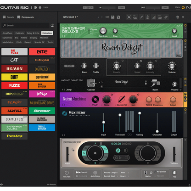Toggle power on Matched Cabinet Pro
The height and width of the screenshot is (191, 191).
point(185,79)
